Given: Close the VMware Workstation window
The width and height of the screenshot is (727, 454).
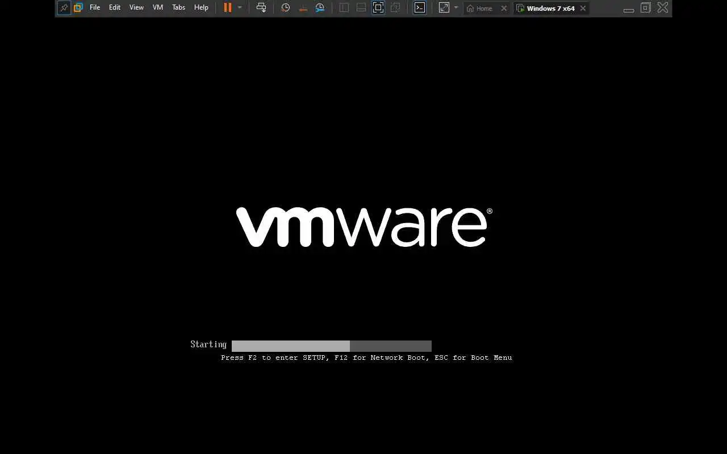Looking at the screenshot, I should [x=663, y=8].
